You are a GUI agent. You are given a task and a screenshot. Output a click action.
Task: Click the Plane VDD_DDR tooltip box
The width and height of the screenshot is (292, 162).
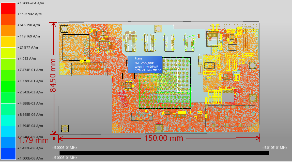click(x=145, y=64)
